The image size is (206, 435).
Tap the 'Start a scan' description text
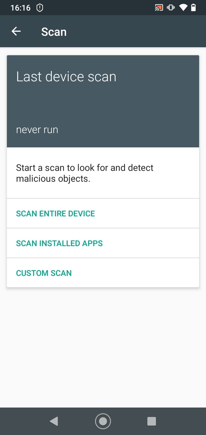tap(85, 173)
